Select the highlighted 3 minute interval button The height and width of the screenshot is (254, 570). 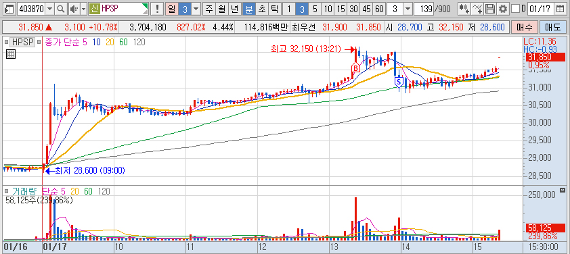[x=302, y=9]
